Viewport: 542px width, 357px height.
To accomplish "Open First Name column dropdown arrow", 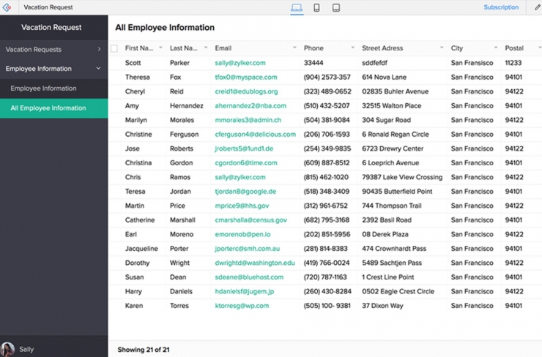I will [x=160, y=48].
